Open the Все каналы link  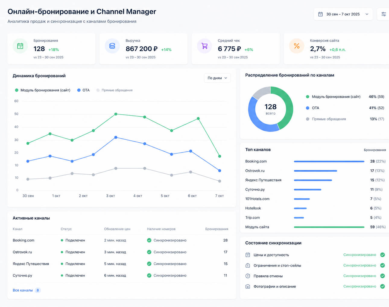coord(23,290)
